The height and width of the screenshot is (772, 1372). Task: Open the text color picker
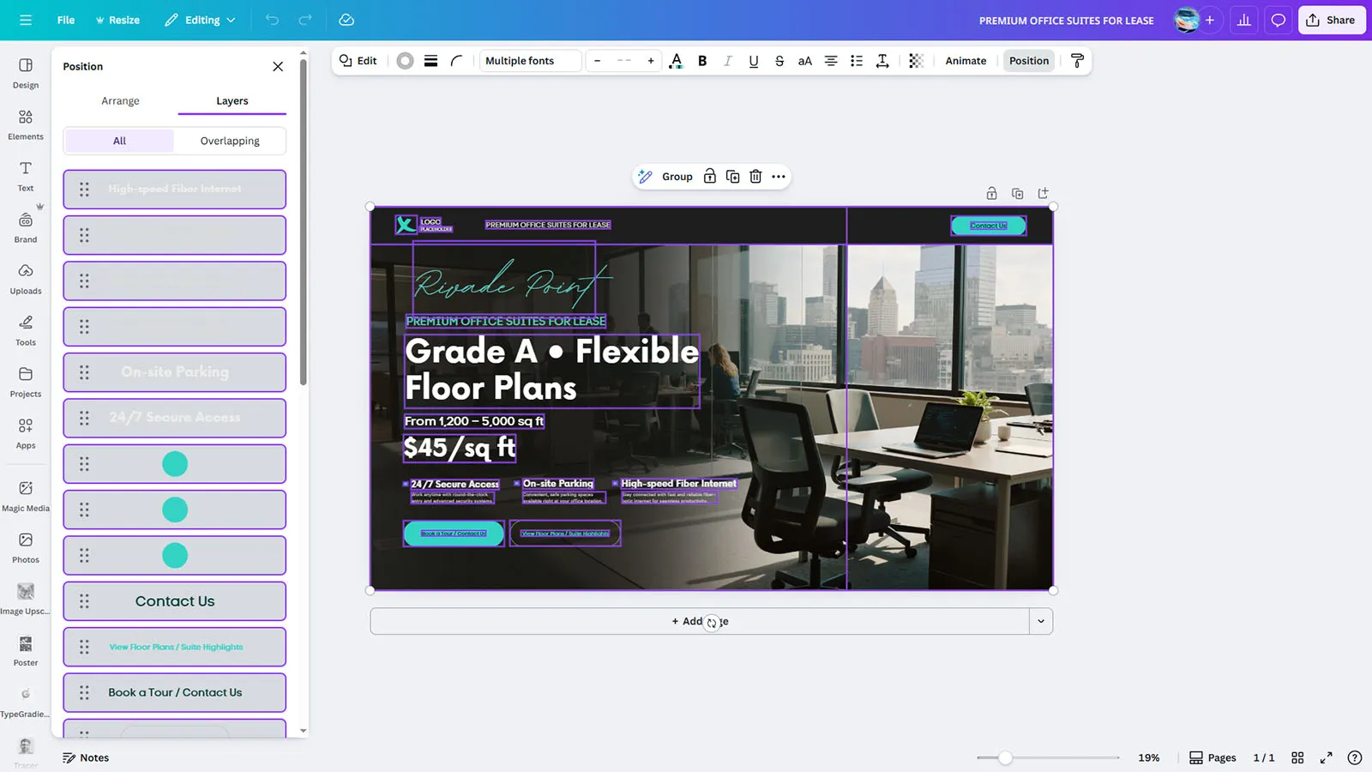pyautogui.click(x=676, y=61)
